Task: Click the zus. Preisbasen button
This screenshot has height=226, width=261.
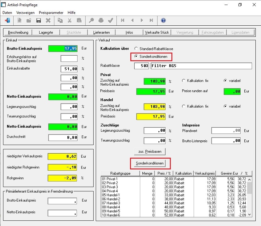Action: (150, 151)
